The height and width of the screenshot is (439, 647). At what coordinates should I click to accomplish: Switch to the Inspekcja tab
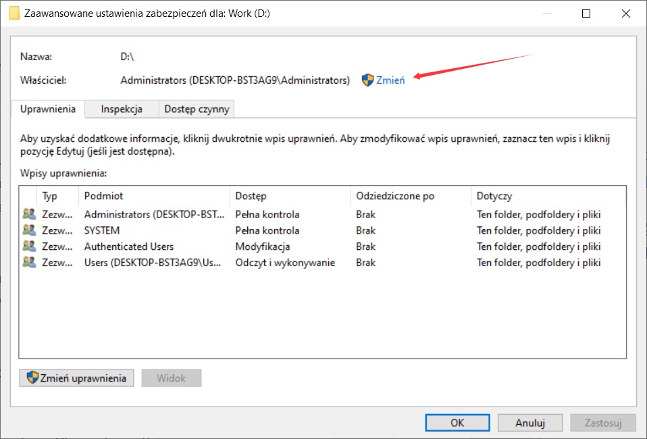click(x=122, y=109)
